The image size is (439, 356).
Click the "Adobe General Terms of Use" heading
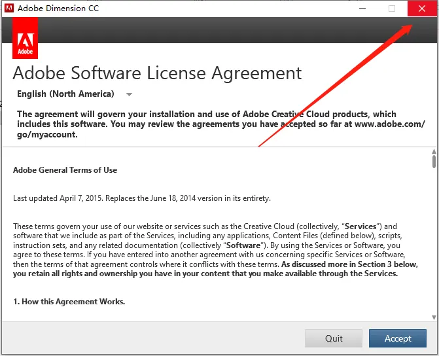click(65, 170)
